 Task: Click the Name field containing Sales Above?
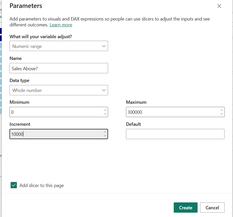[x=59, y=68]
